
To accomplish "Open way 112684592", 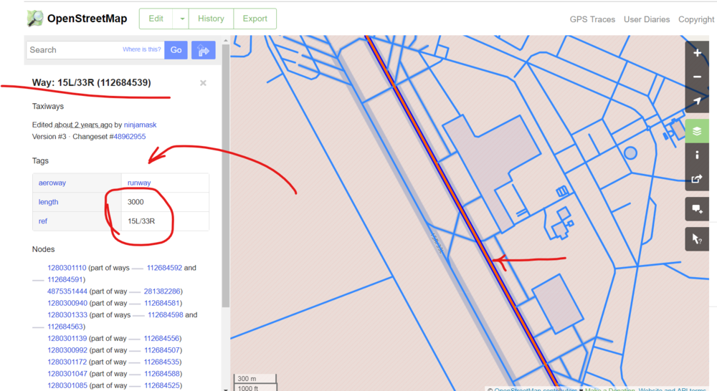I will [x=164, y=268].
